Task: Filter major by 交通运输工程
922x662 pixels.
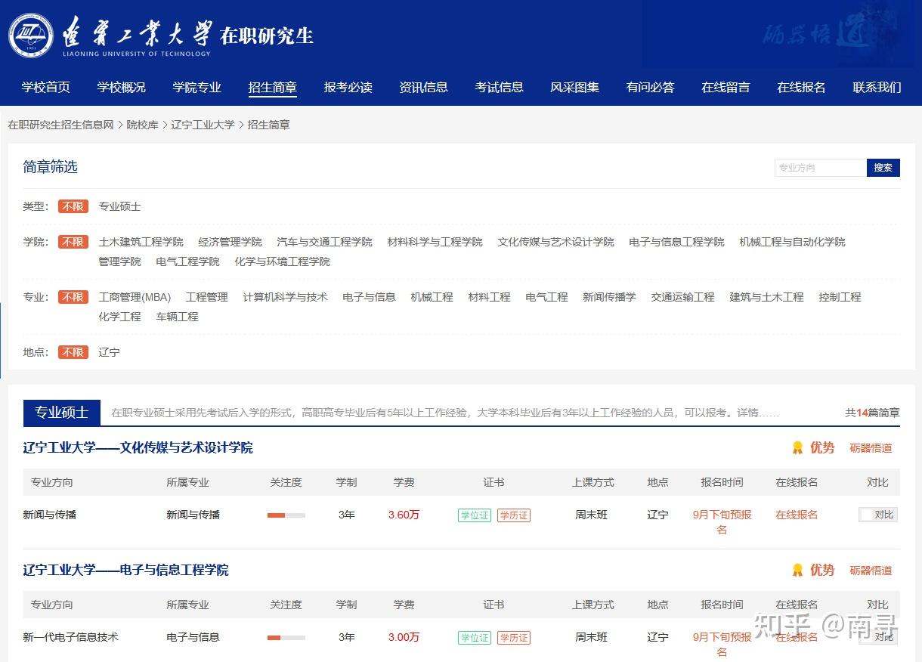Action: [x=683, y=297]
